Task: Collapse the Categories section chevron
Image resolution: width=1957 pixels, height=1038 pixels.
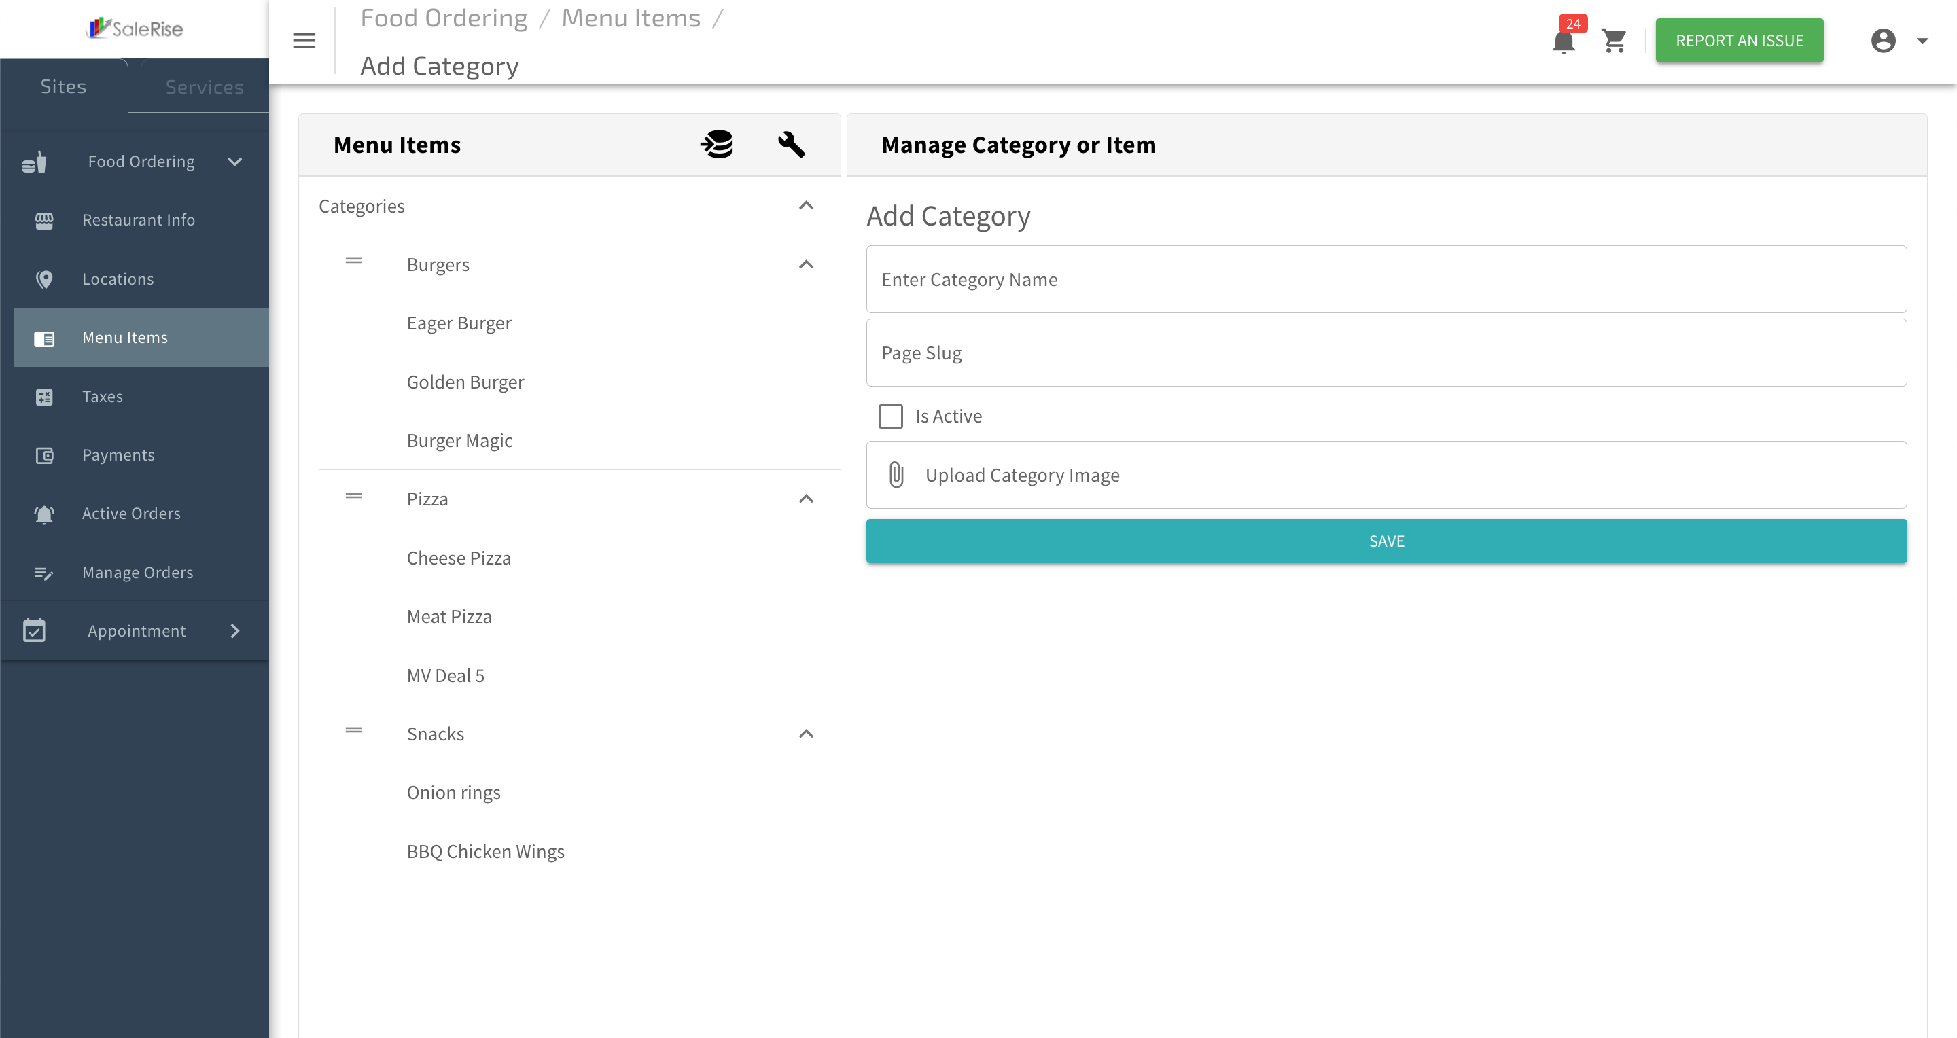Action: tap(806, 205)
